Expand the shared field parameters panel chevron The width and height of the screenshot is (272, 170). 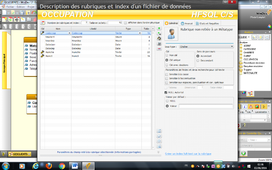(158, 152)
